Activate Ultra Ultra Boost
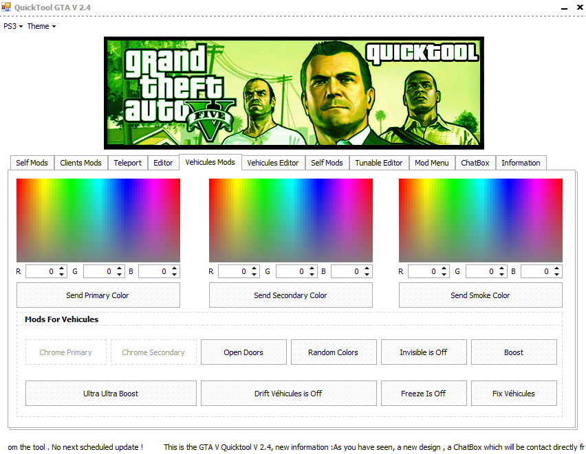 pos(111,393)
